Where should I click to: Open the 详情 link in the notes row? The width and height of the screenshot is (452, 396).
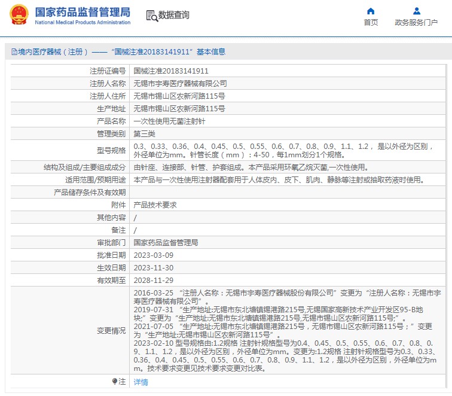click(x=140, y=382)
